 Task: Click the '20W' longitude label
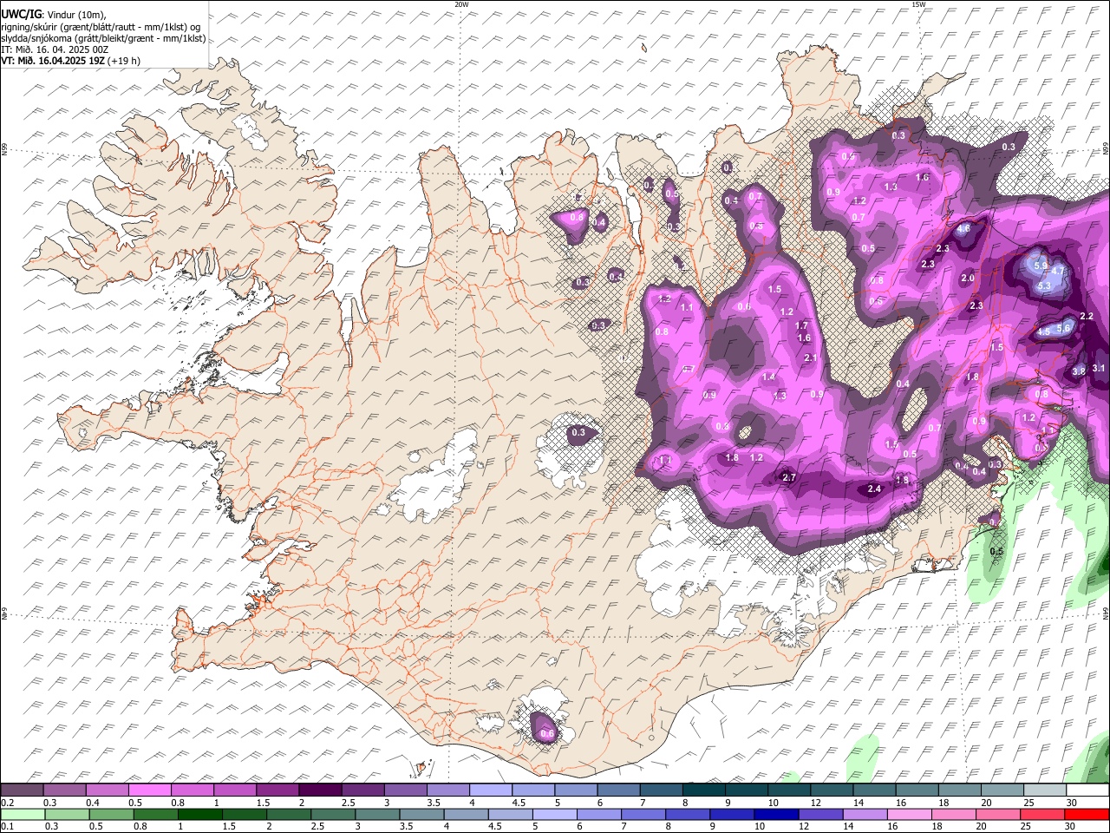click(x=461, y=4)
